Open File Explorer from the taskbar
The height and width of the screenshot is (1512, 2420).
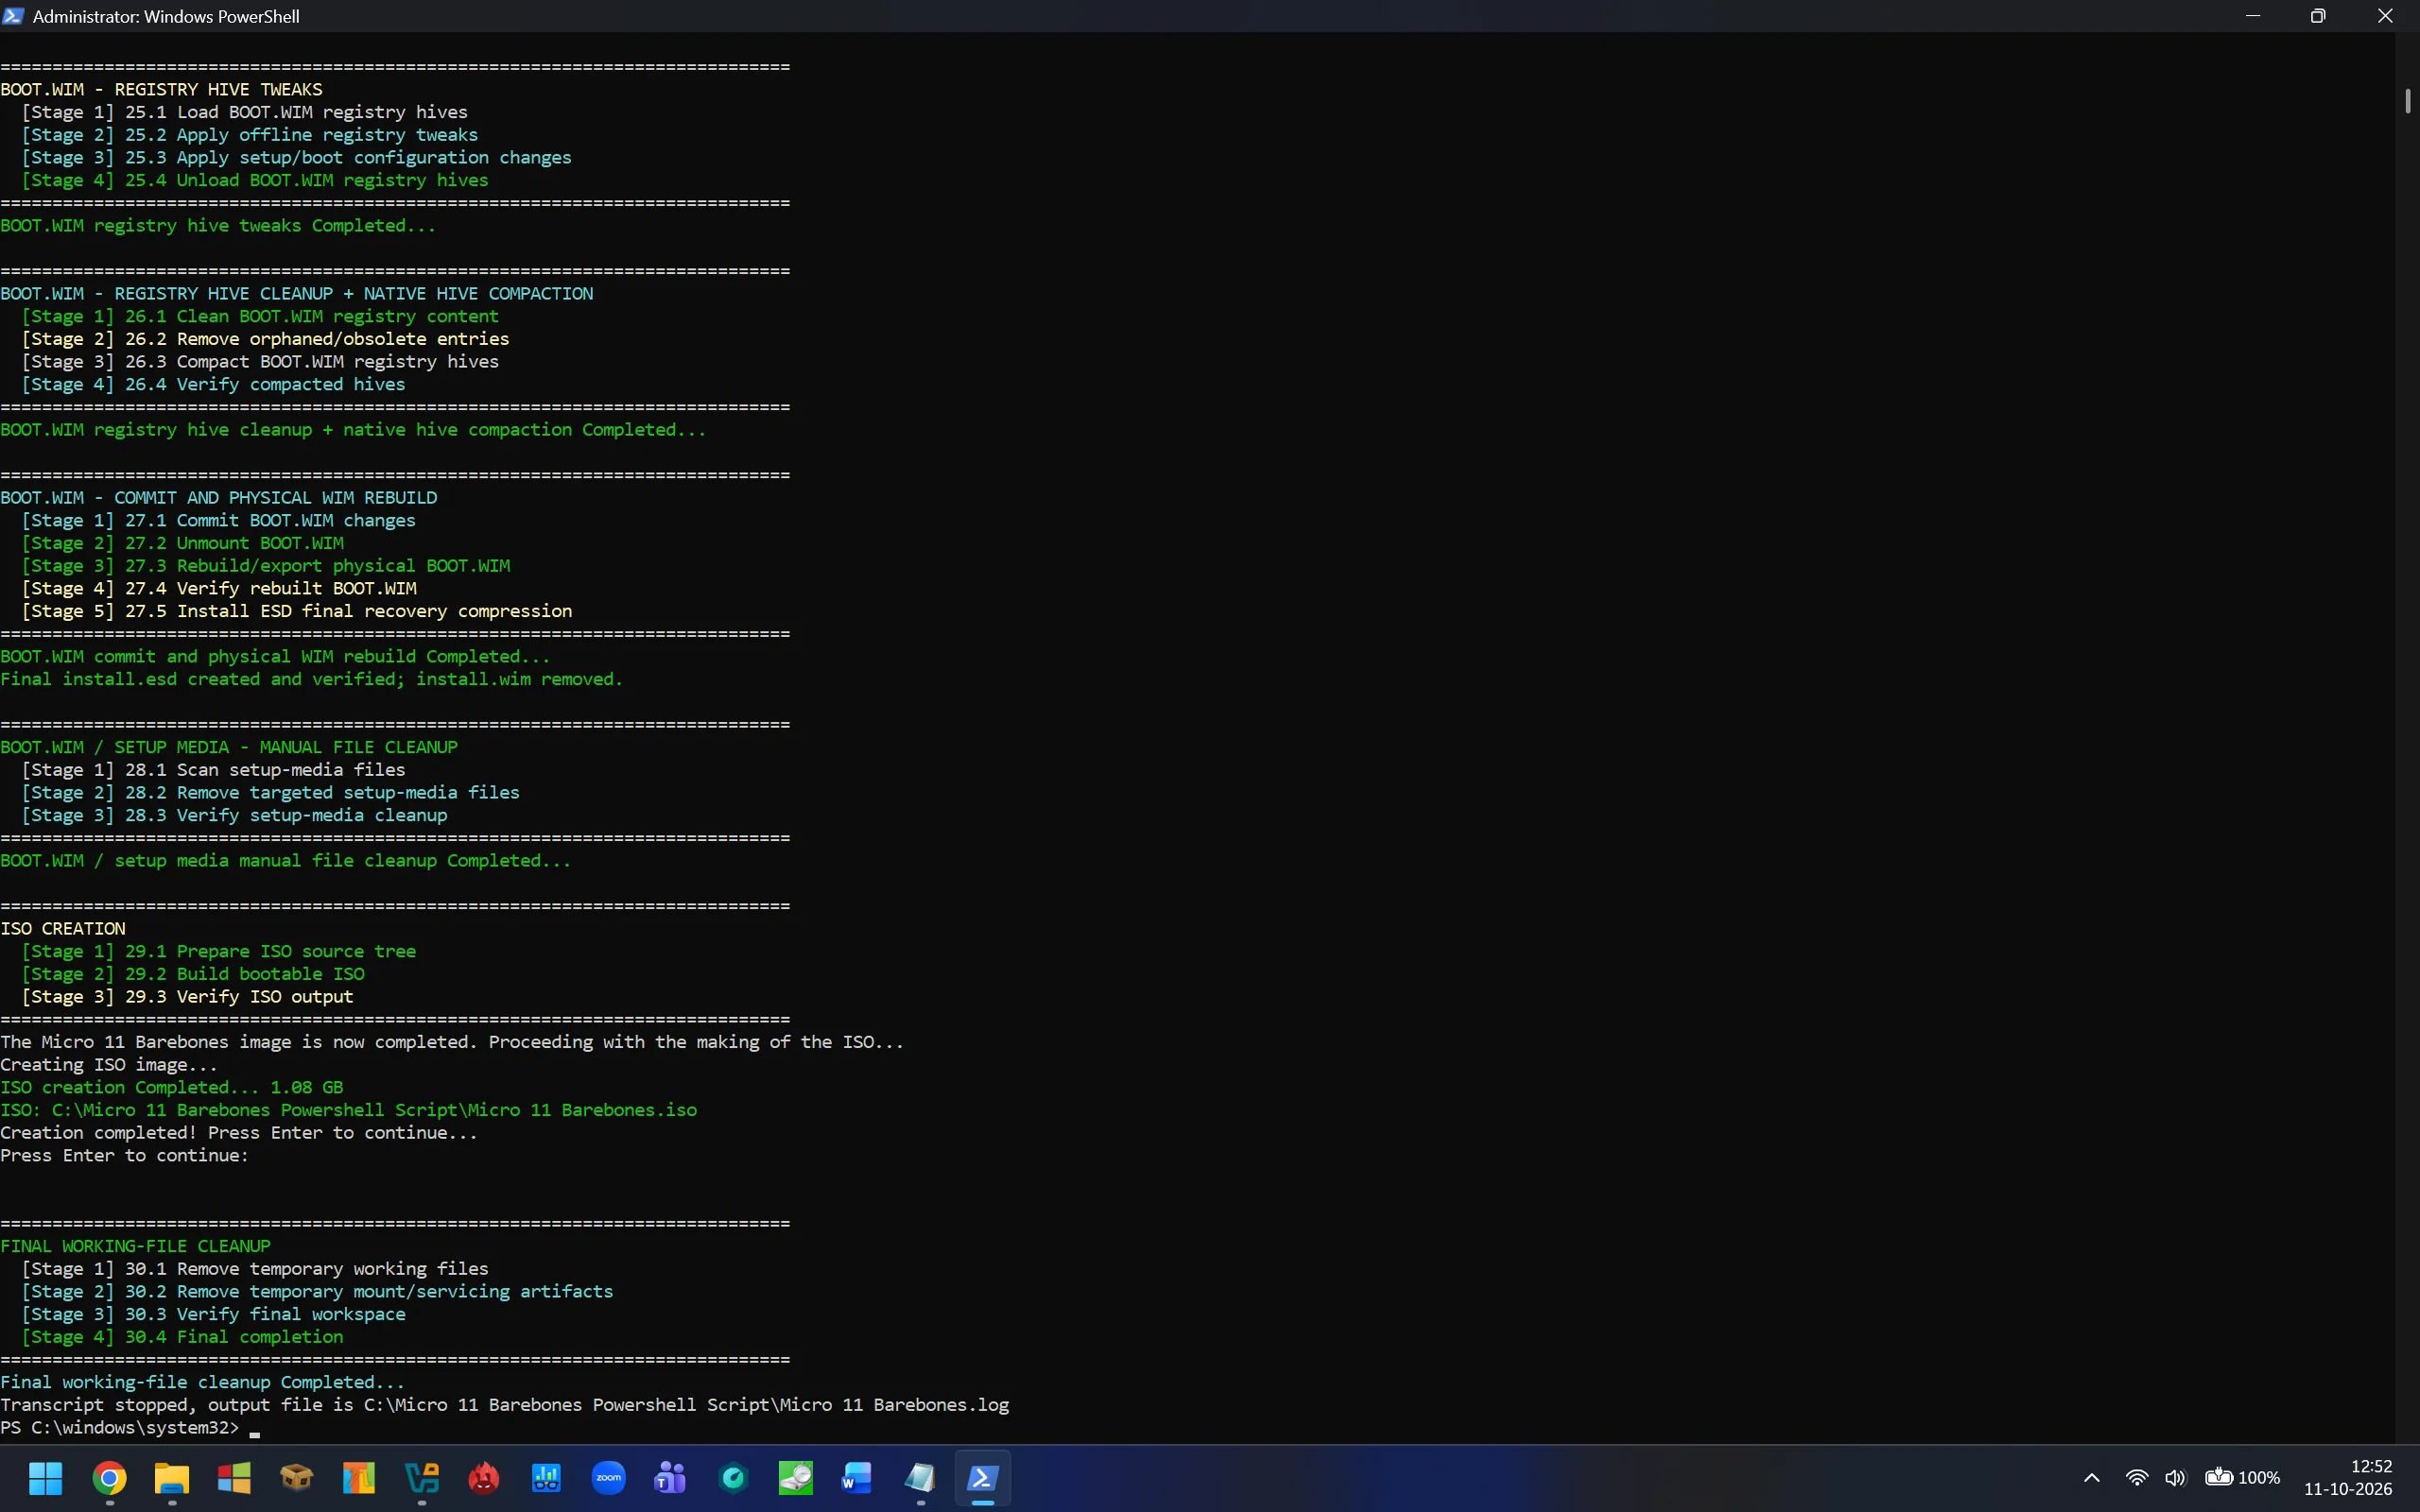(172, 1477)
